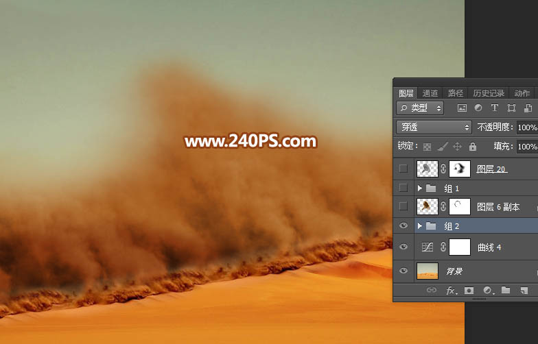Hide group 组 2 via eye icon
This screenshot has height=344, width=538.
403,225
